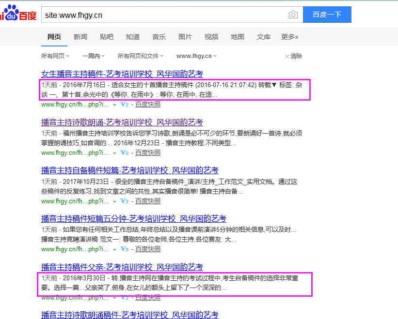Image resolution: width=398 pixels, height=319 pixels.
Task: Click V2 badge under 播音主持诗歌朗诵 result
Action: pos(124,152)
